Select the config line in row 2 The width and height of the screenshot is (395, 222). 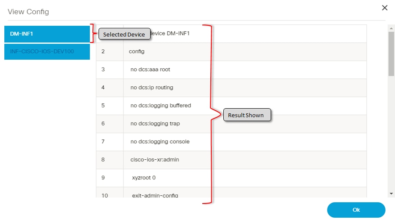tap(137, 52)
